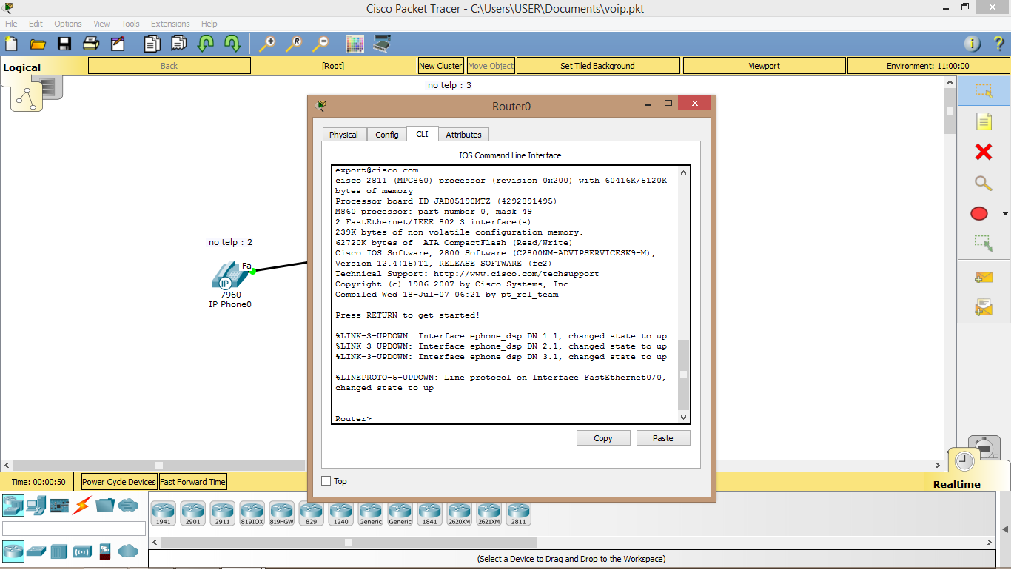Switch to Realtime mode tab

tap(956, 484)
